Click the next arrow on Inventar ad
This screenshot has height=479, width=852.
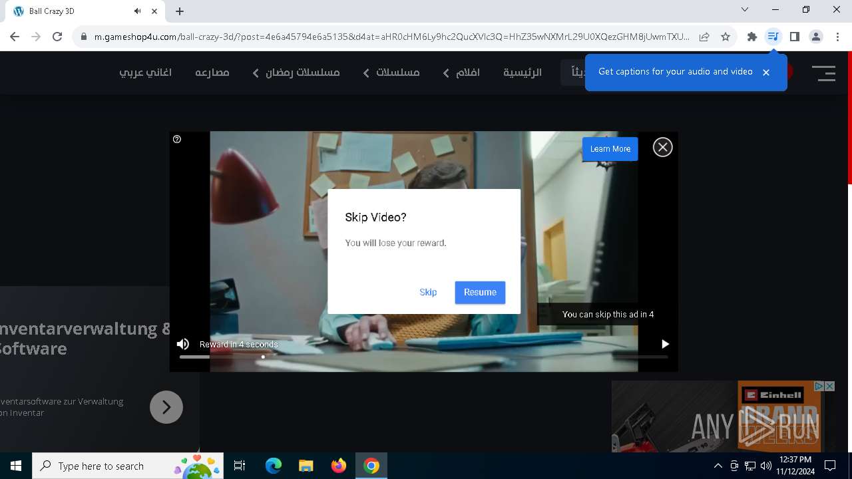coord(166,406)
